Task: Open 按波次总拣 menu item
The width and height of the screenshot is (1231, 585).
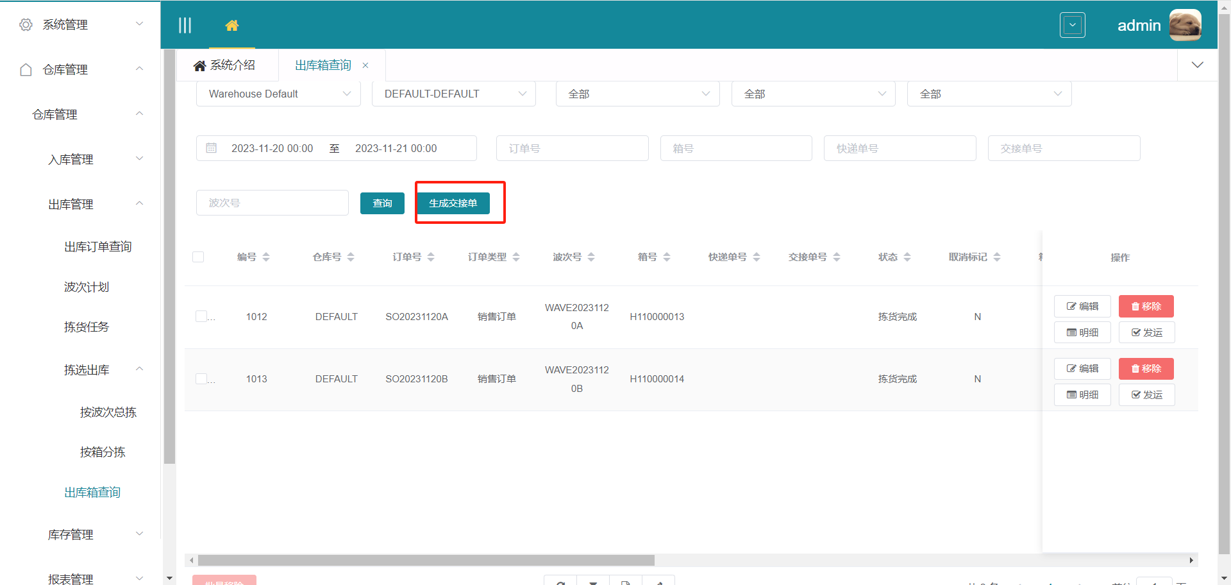Action: pyautogui.click(x=108, y=412)
